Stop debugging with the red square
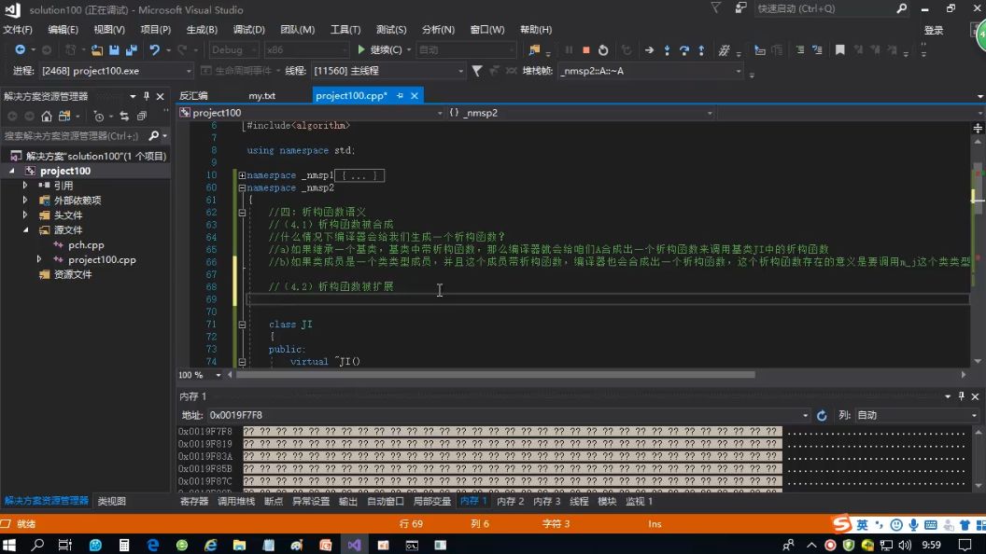Viewport: 986px width, 554px height. (586, 50)
